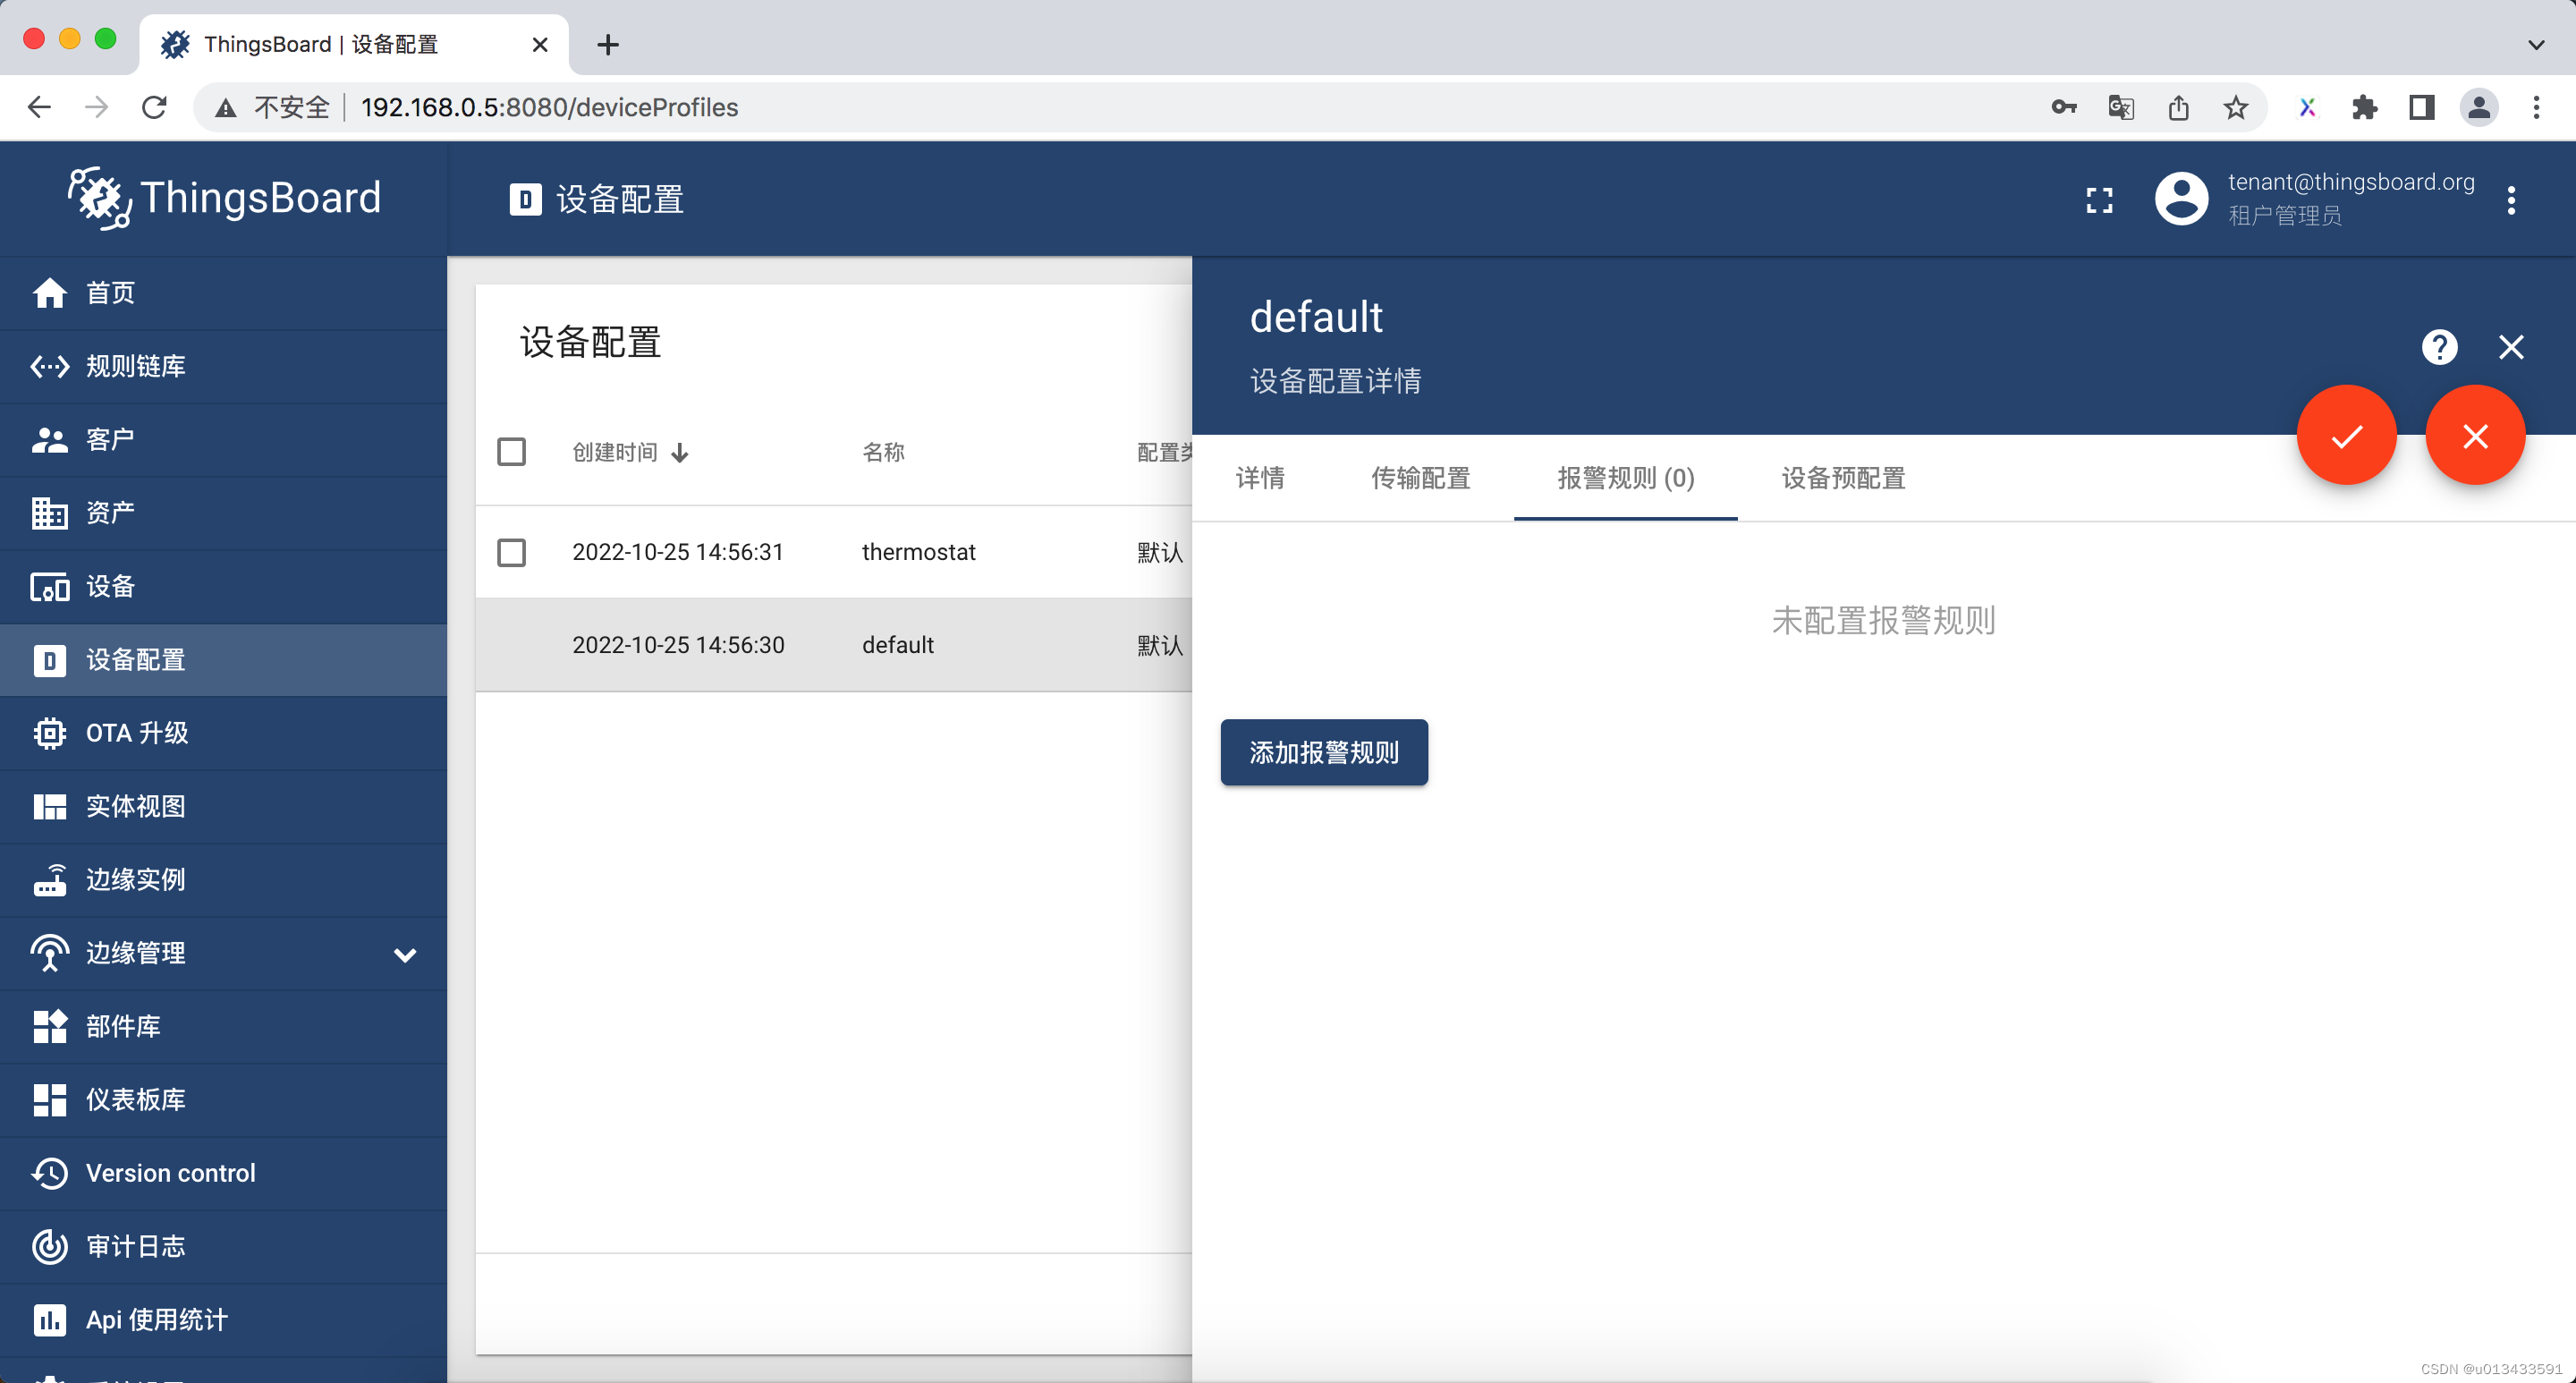Open saved passwords key icon

pos(2064,107)
